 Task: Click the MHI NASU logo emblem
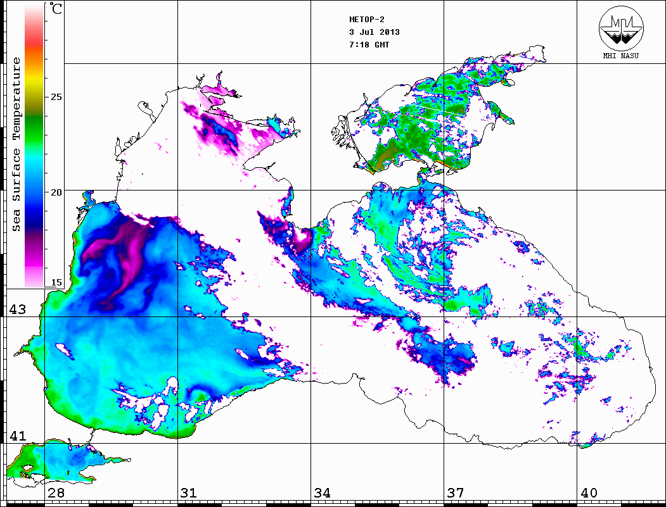[621, 28]
